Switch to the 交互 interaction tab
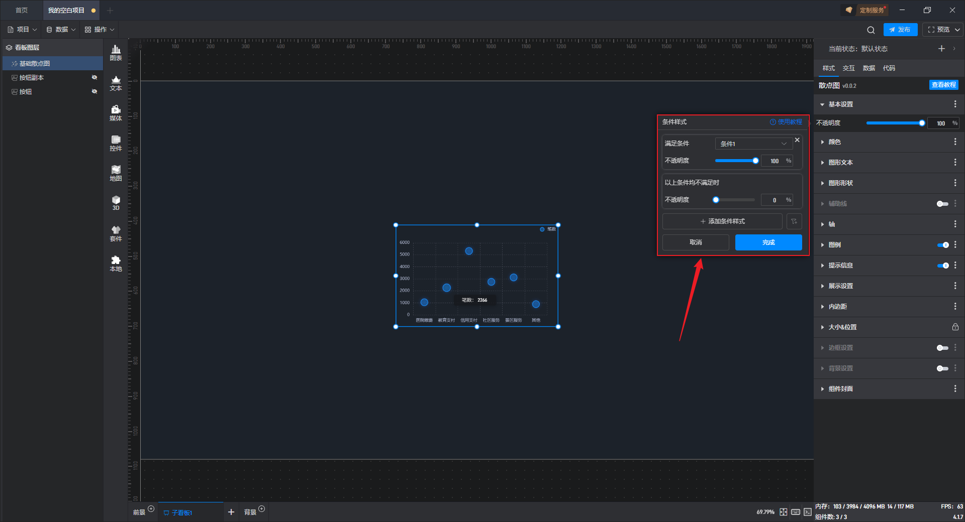Image resolution: width=965 pixels, height=522 pixels. [x=848, y=68]
